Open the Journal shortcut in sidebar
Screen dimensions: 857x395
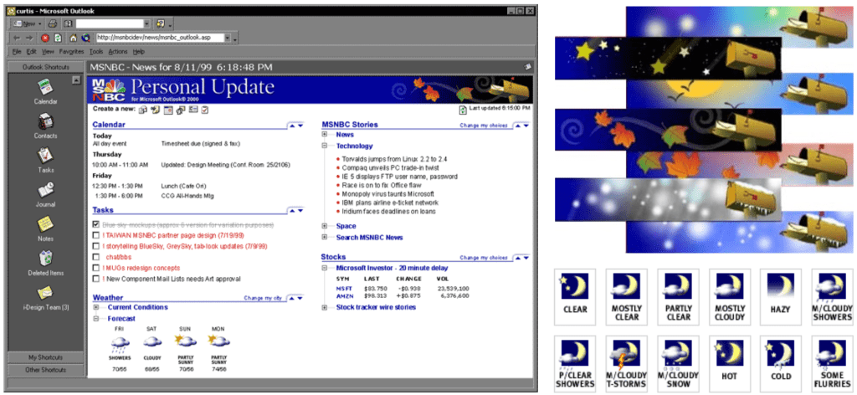(45, 190)
